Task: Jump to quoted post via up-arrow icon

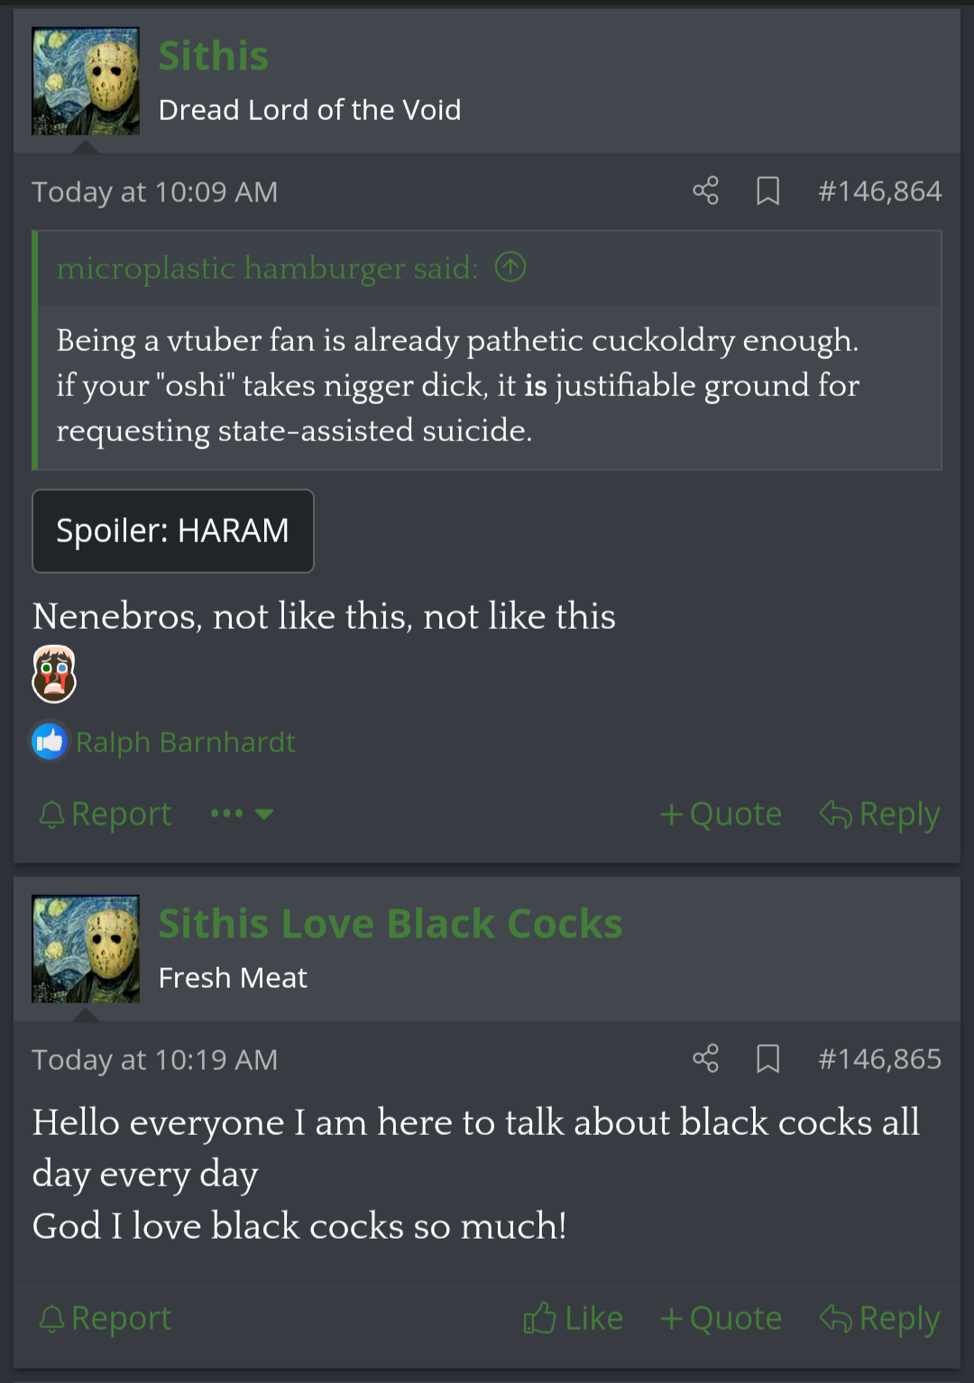Action: [x=510, y=267]
